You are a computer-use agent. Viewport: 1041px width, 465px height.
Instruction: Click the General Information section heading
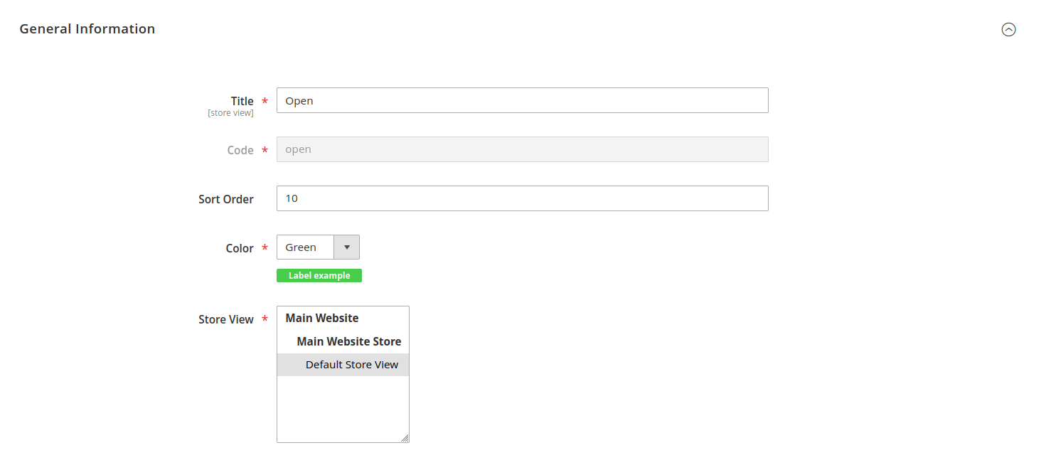(x=87, y=29)
